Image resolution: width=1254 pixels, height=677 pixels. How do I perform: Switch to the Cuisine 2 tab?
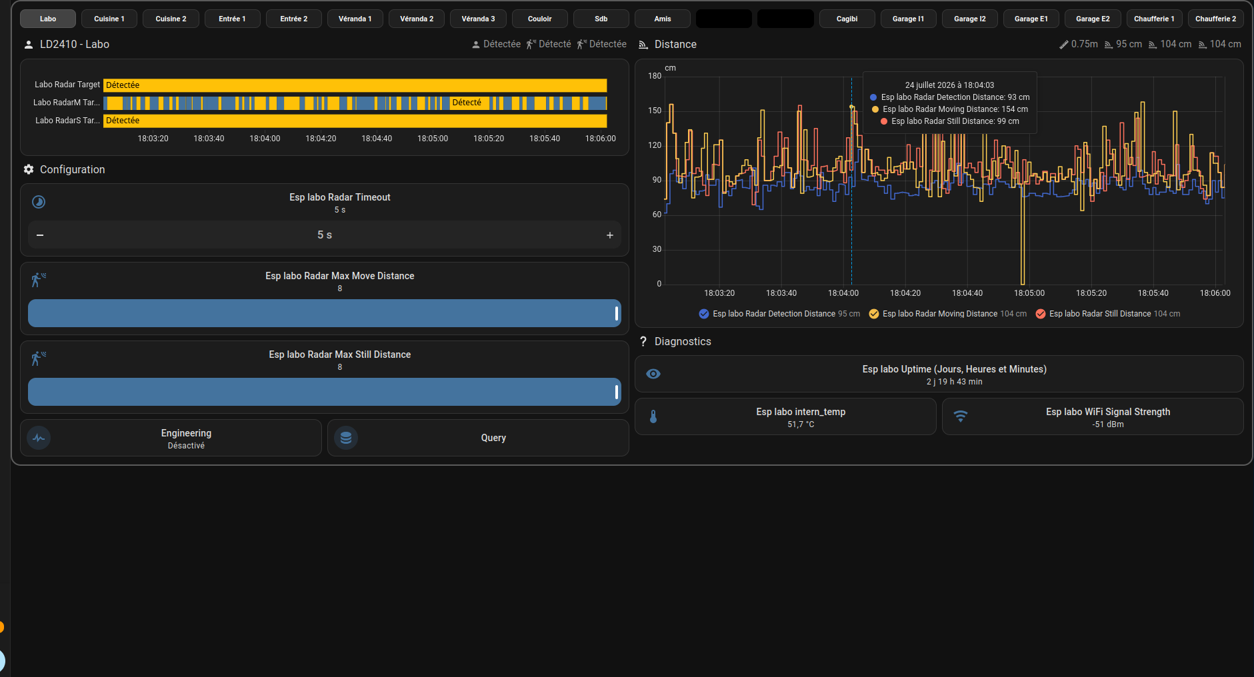click(171, 19)
